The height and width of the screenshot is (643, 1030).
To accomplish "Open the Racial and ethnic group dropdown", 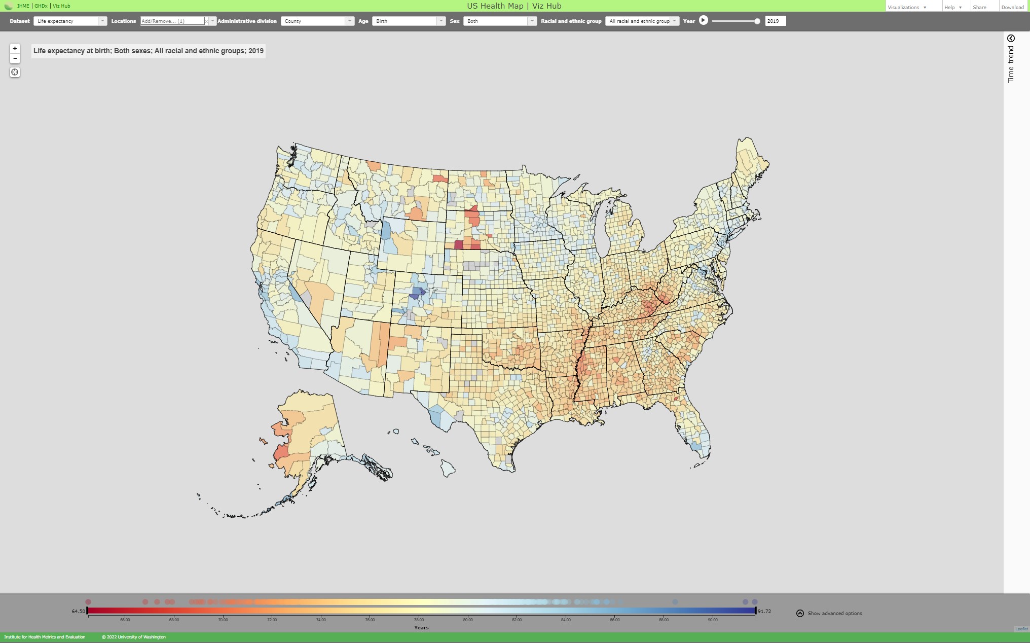I will click(642, 21).
